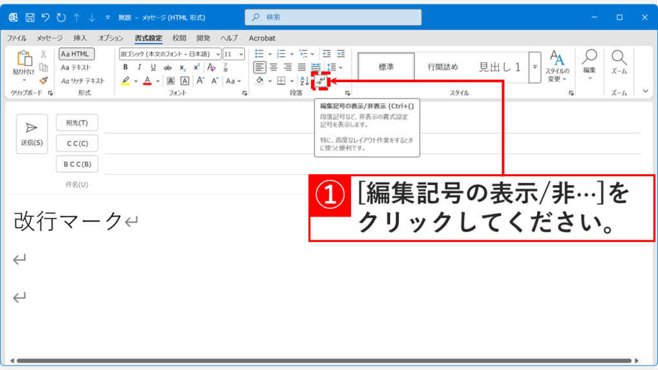The height and width of the screenshot is (370, 658).
Task: Toggle strikethrough formatting
Action: (x=168, y=66)
